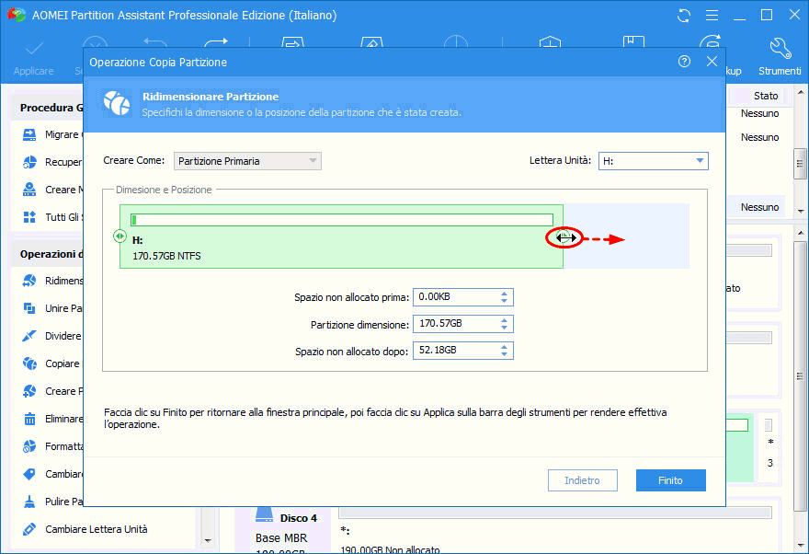This screenshot has height=554, width=809.
Task: Click the right resize handle of partition H:
Action: click(x=564, y=237)
